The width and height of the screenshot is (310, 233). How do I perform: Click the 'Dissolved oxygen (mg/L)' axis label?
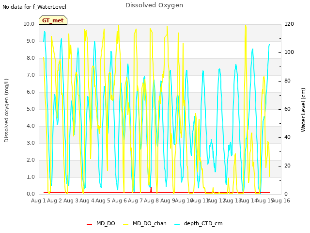pos(6,111)
